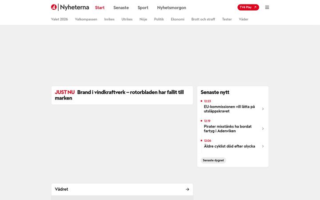
Task: Open Valkompassen category
Action: (x=86, y=19)
